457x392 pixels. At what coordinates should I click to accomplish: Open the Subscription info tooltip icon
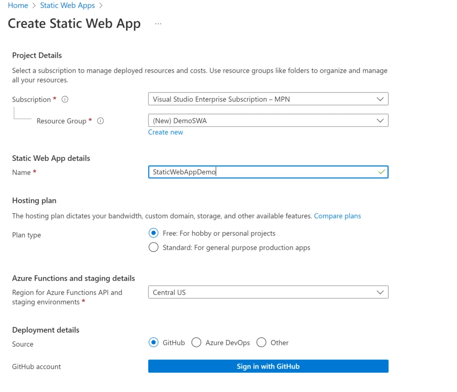click(65, 99)
